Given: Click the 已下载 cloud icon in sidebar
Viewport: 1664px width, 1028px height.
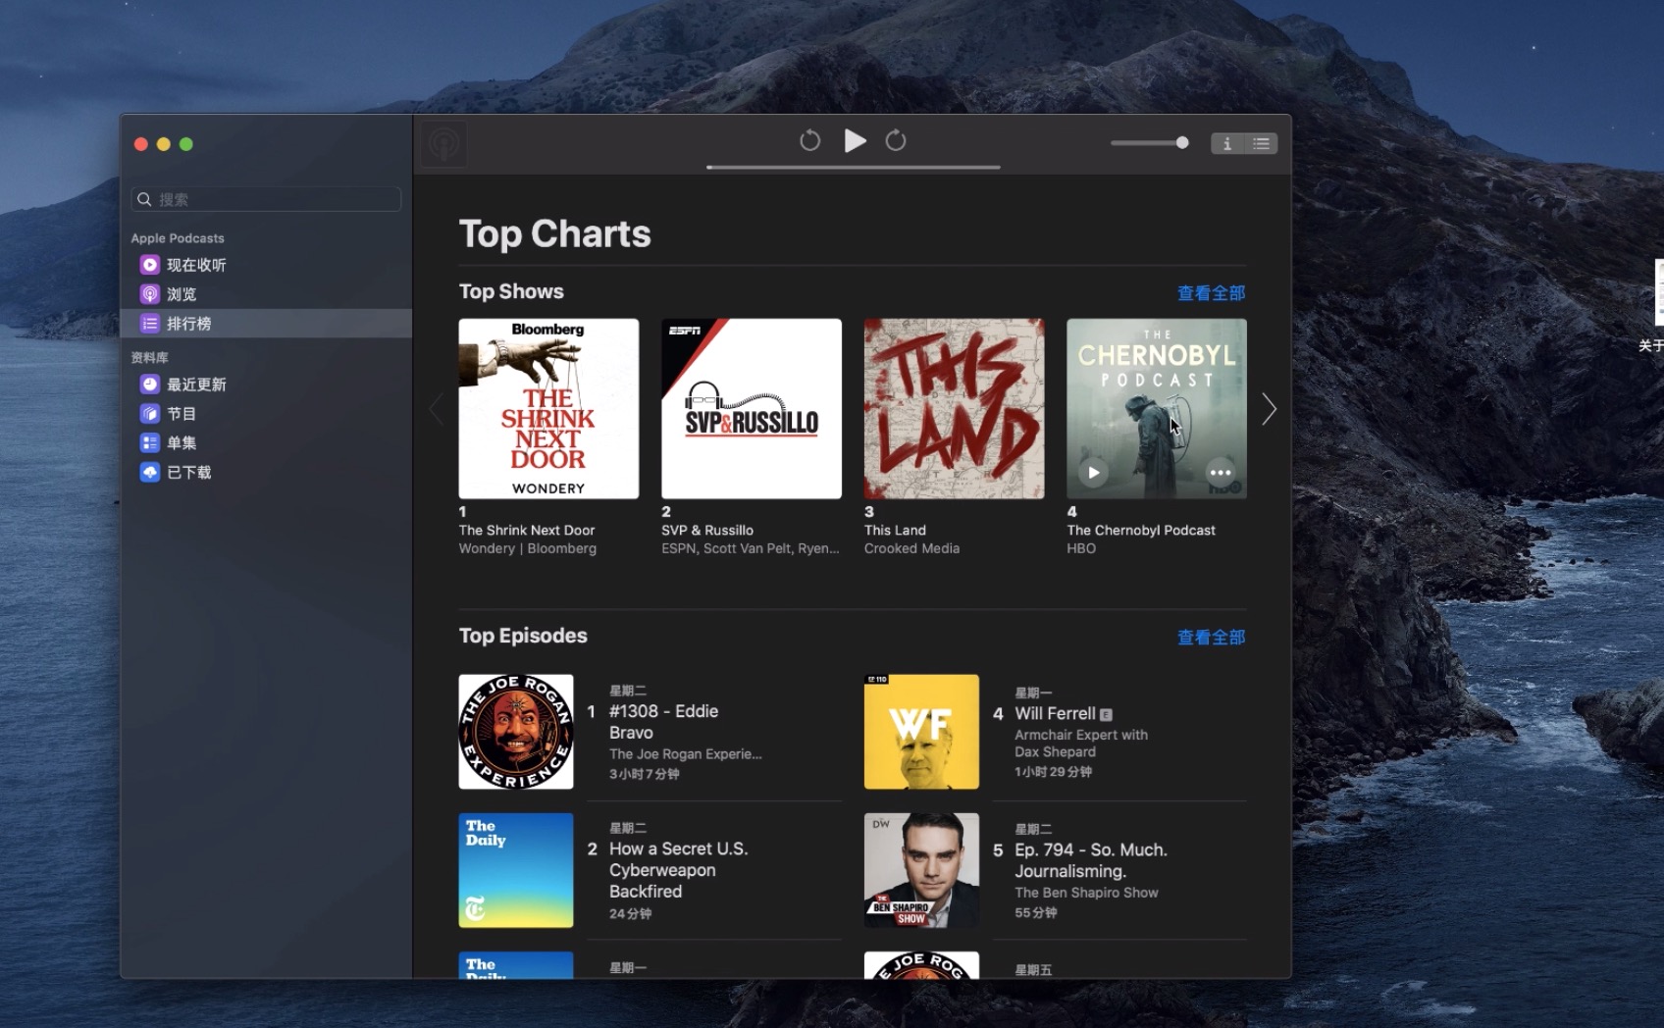Looking at the screenshot, I should (149, 473).
